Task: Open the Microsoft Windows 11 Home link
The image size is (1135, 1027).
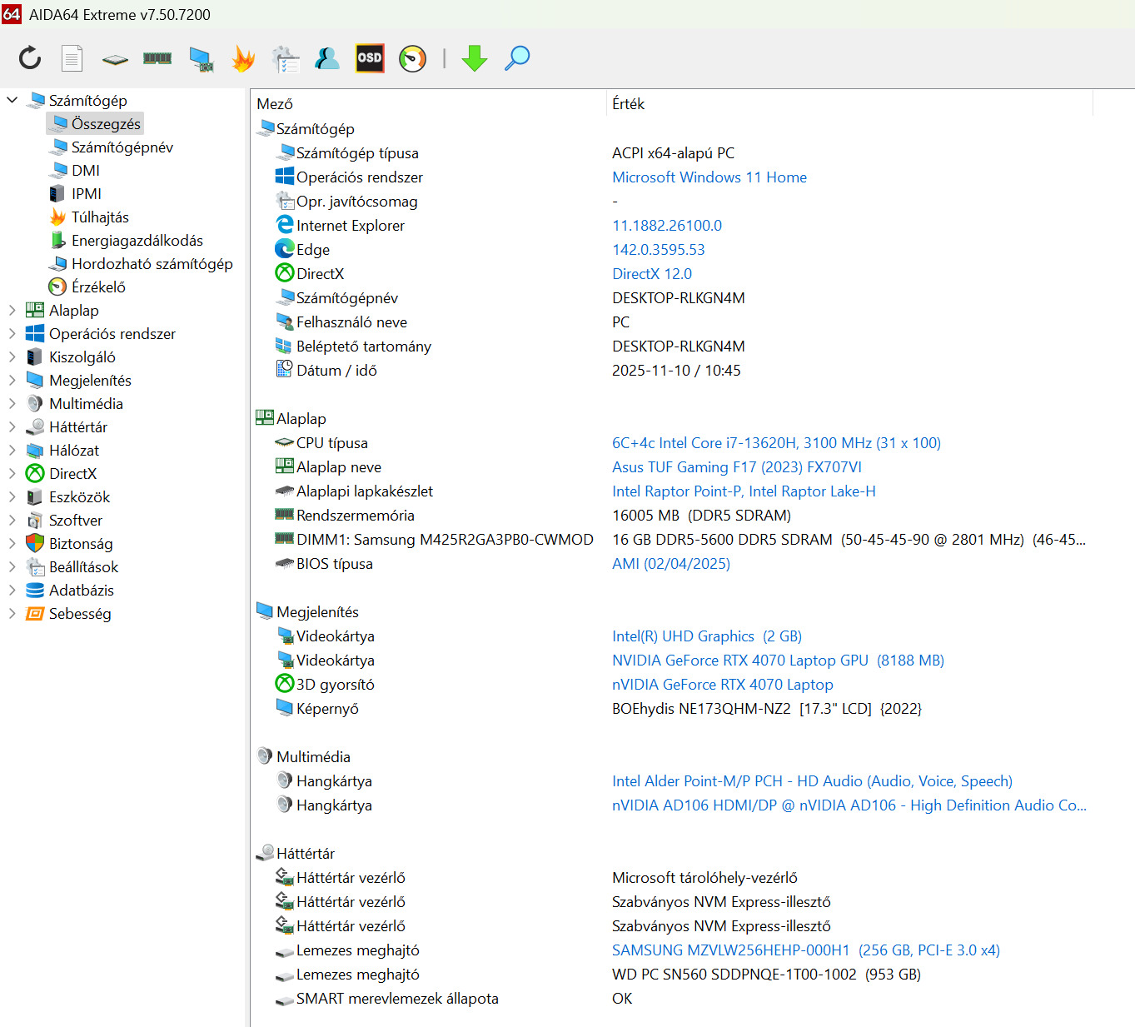Action: coord(709,177)
